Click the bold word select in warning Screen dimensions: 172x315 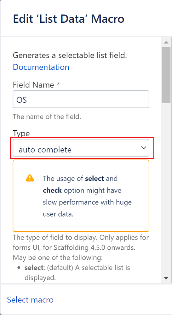[95, 178]
